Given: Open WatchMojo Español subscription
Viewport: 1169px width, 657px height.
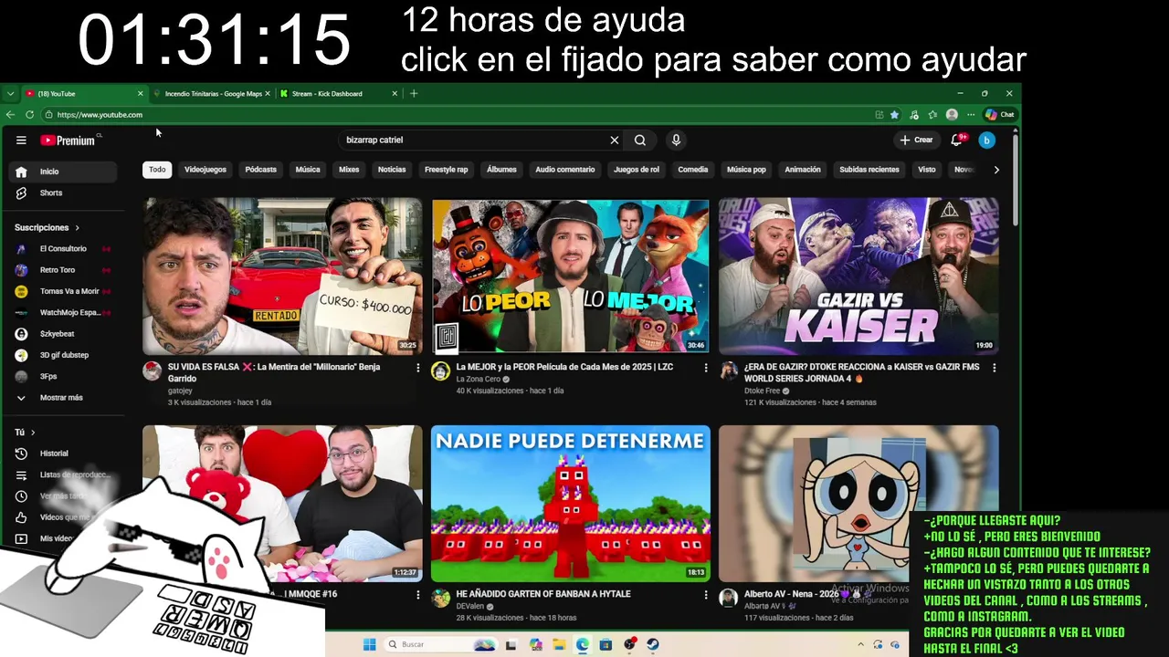Looking at the screenshot, I should pos(62,313).
